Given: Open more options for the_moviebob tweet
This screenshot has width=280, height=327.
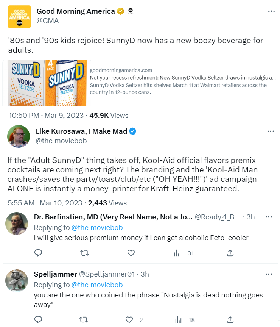Looking at the screenshot, I should tap(271, 131).
